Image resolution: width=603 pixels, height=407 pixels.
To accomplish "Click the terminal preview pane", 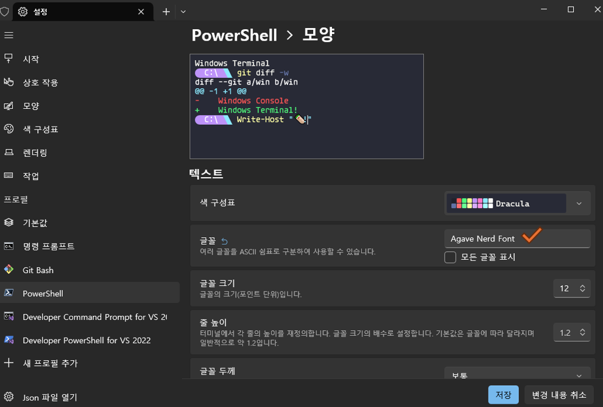I will pyautogui.click(x=306, y=106).
